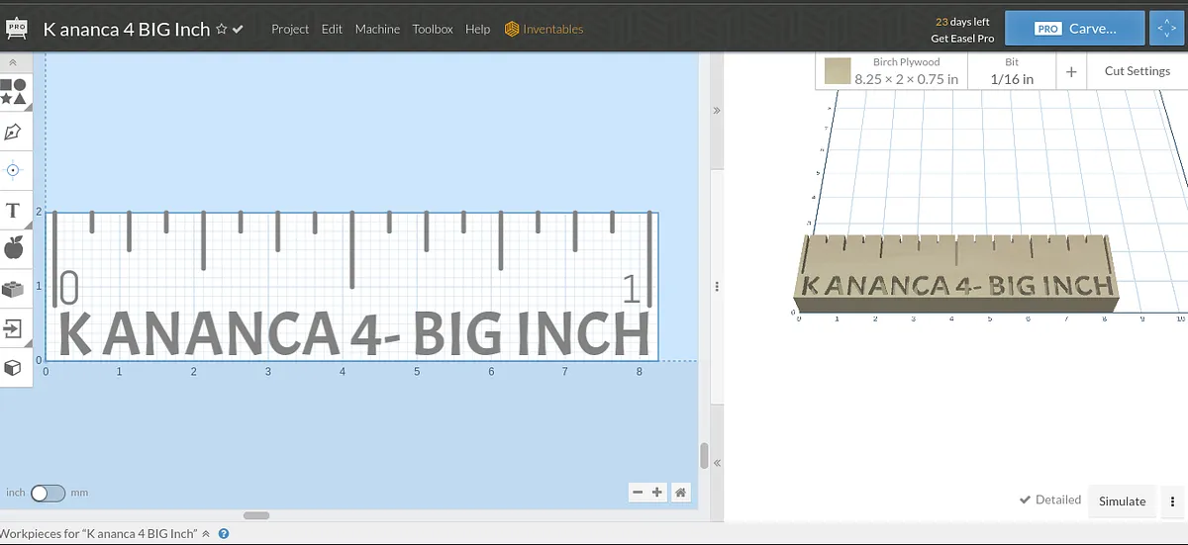Open the Apps brick icon
The height and width of the screenshot is (545, 1188).
pos(14,289)
